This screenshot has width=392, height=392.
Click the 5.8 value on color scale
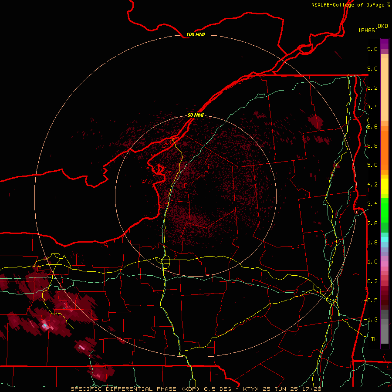(x=372, y=146)
